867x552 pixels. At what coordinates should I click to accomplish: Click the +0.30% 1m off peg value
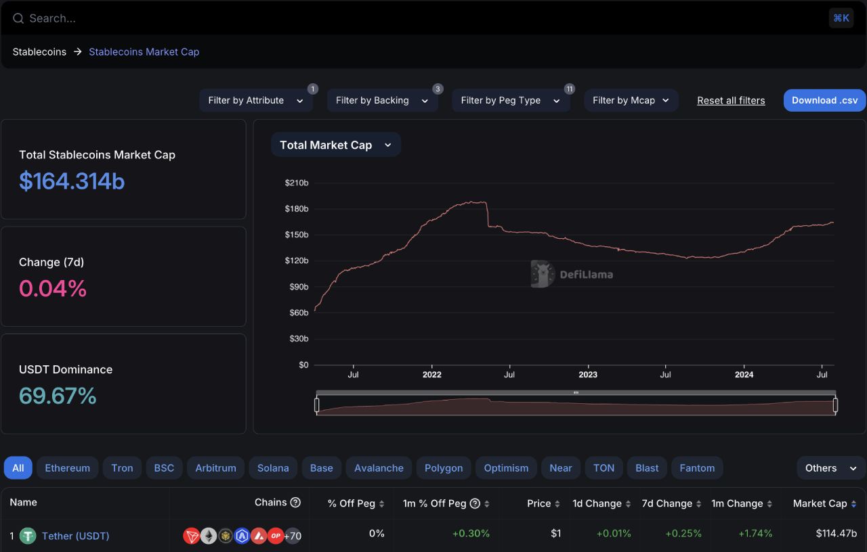point(471,533)
